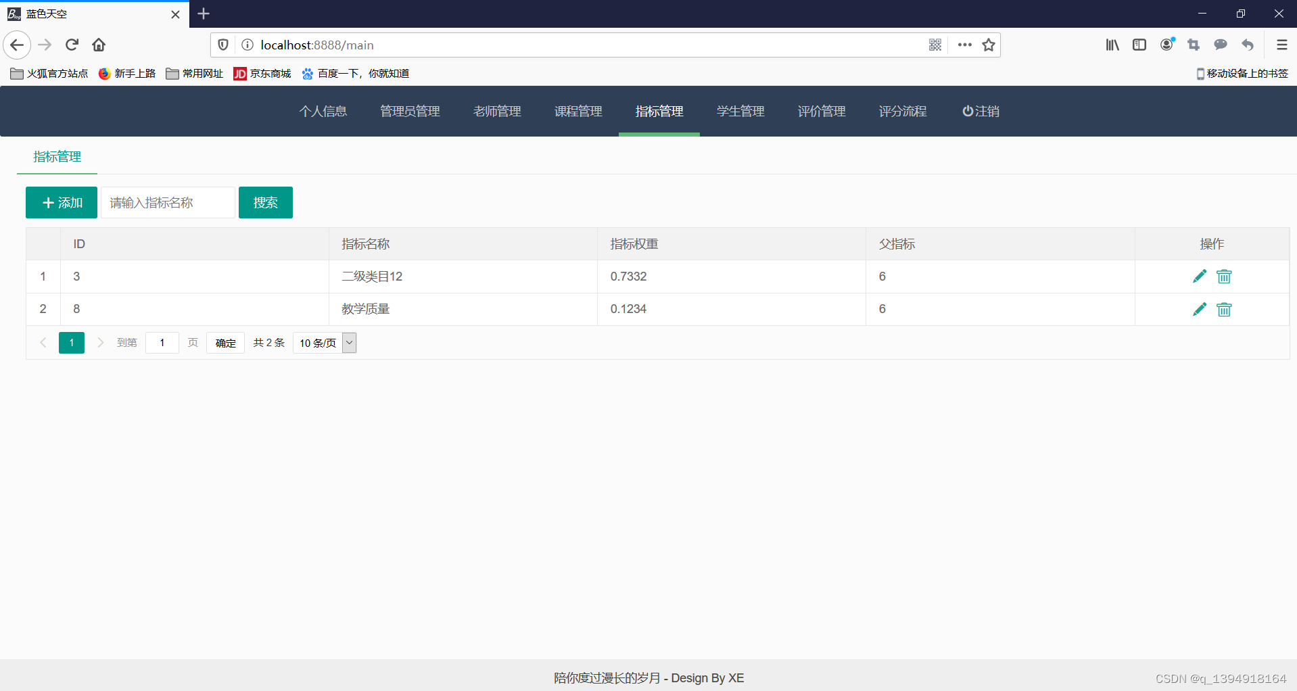Open the 新手上路 bookmark
Viewport: 1297px width, 691px height.
pos(127,74)
